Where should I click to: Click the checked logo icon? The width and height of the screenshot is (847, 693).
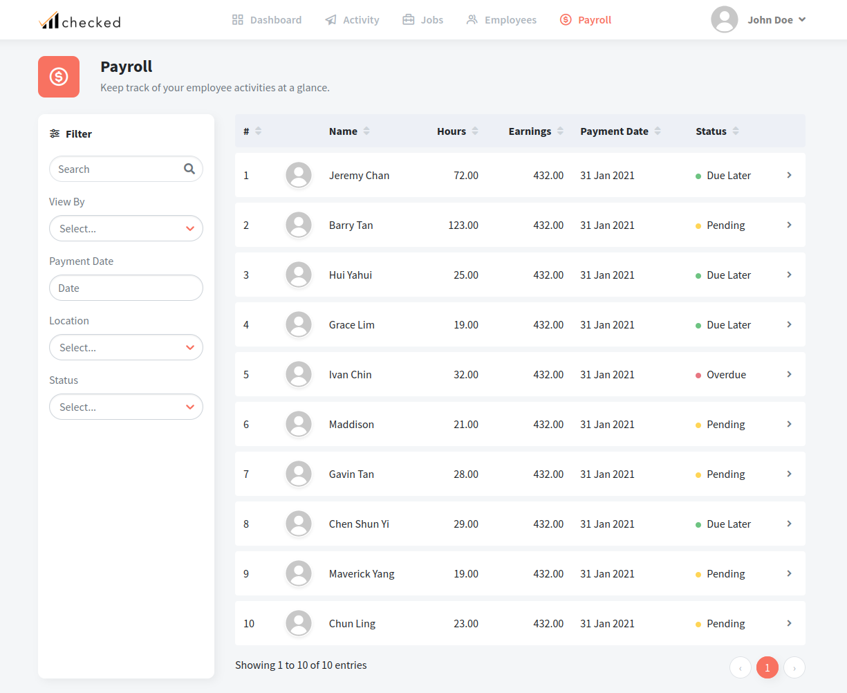(x=49, y=21)
